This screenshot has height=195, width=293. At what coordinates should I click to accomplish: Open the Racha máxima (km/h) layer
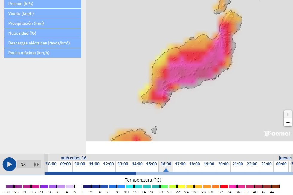pyautogui.click(x=43, y=53)
